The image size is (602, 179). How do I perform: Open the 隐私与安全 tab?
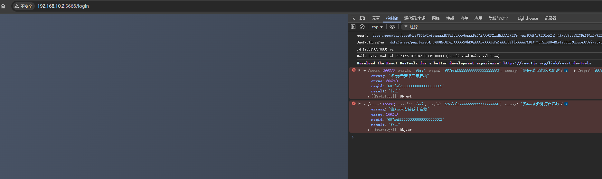click(x=498, y=18)
